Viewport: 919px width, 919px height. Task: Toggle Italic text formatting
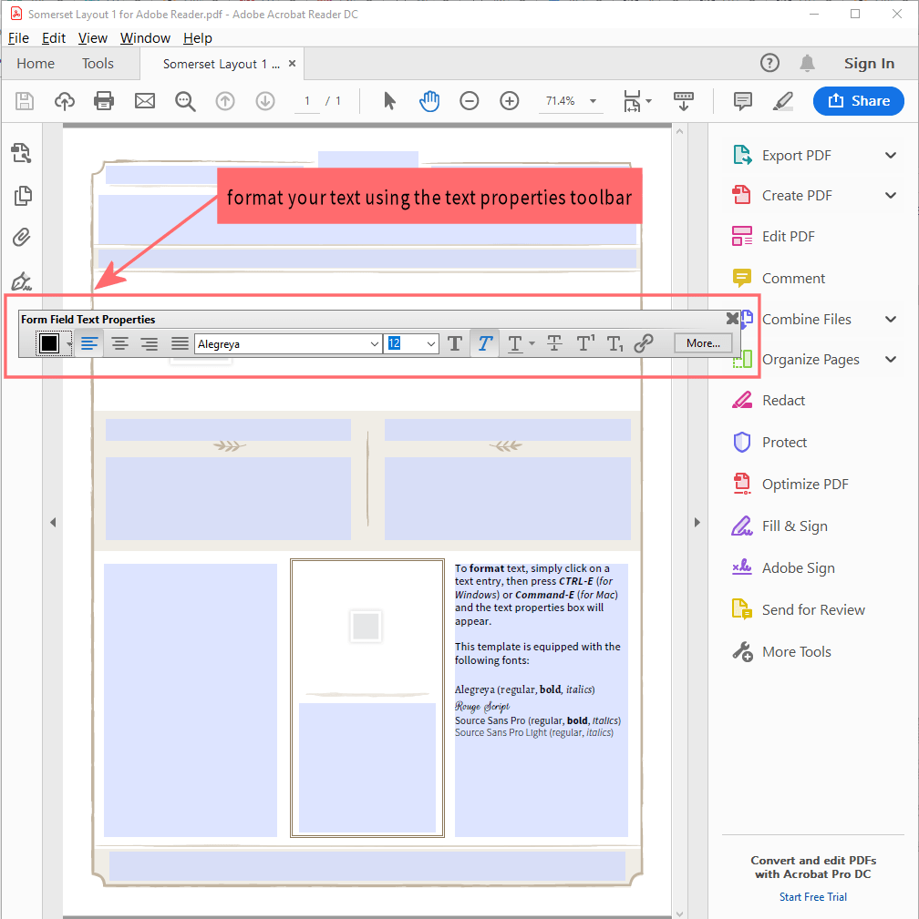click(x=485, y=343)
